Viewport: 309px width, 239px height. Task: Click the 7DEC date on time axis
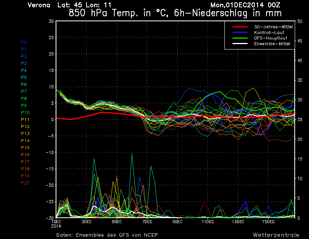tap(147, 222)
